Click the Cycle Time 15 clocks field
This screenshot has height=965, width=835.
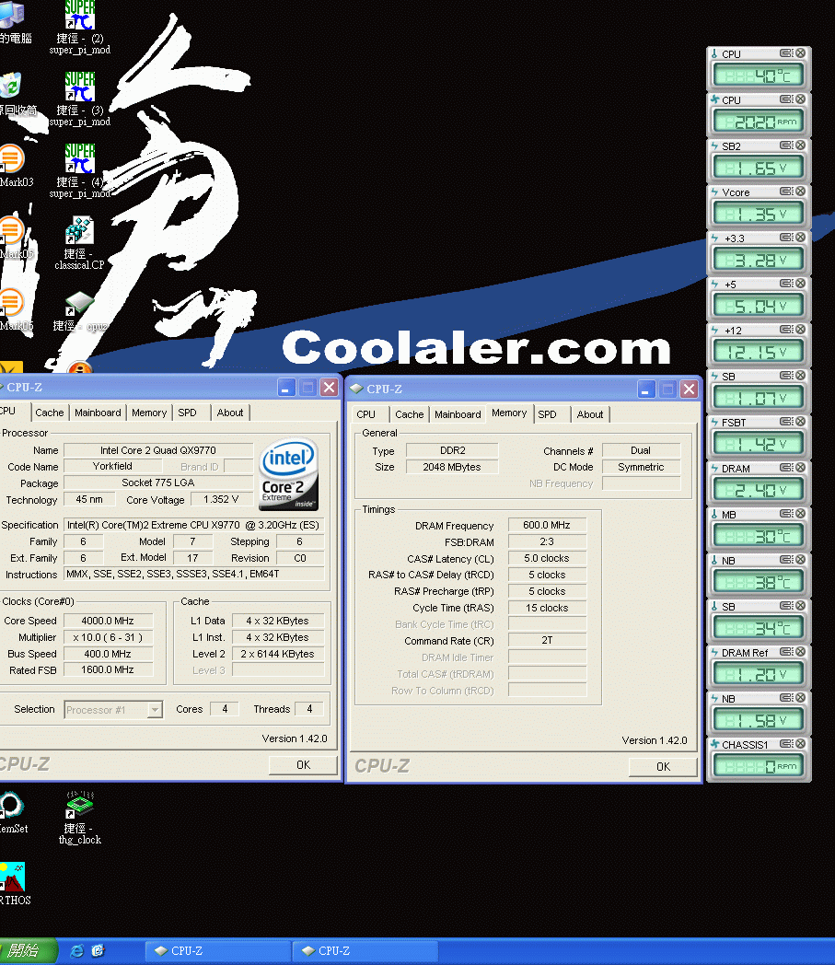point(547,608)
